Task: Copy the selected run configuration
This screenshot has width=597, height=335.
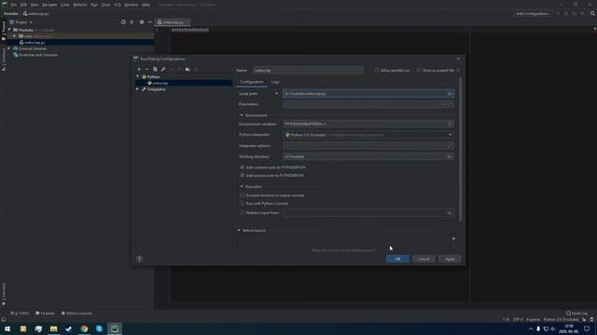Action: click(155, 70)
